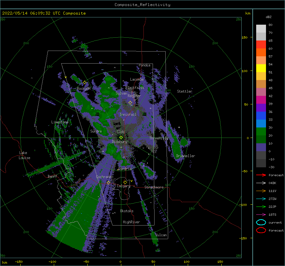Click the Strathmore town label
This screenshot has height=266, width=285.
point(154,187)
